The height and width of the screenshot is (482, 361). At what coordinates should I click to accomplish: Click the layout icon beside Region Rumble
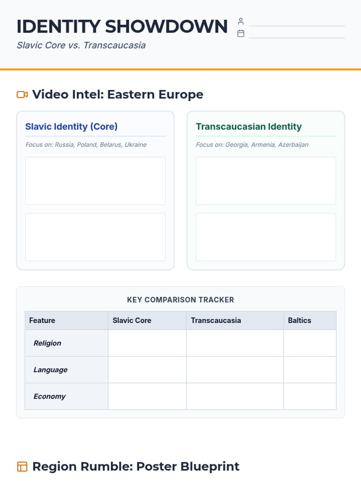tap(22, 467)
